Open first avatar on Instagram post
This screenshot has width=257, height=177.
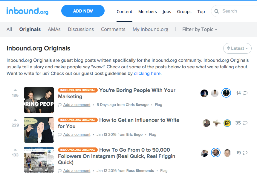point(204,153)
